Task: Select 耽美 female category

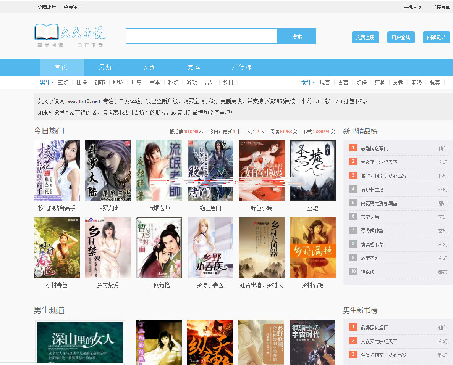Action: coord(435,82)
